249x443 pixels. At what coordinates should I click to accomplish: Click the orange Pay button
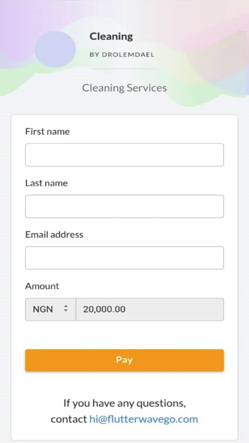coord(124,360)
